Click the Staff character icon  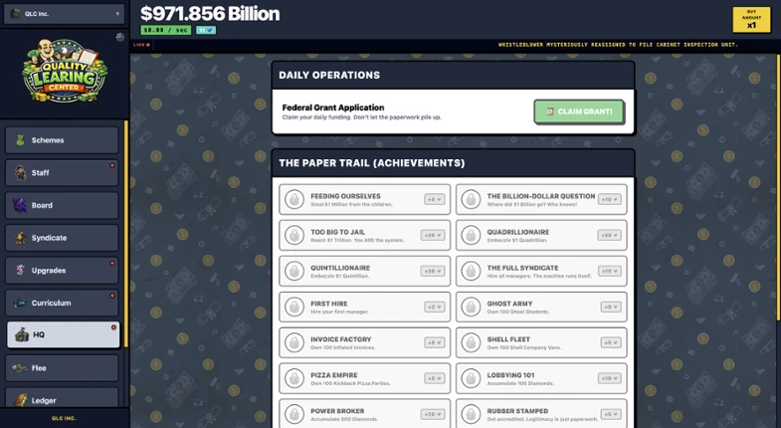(21, 172)
